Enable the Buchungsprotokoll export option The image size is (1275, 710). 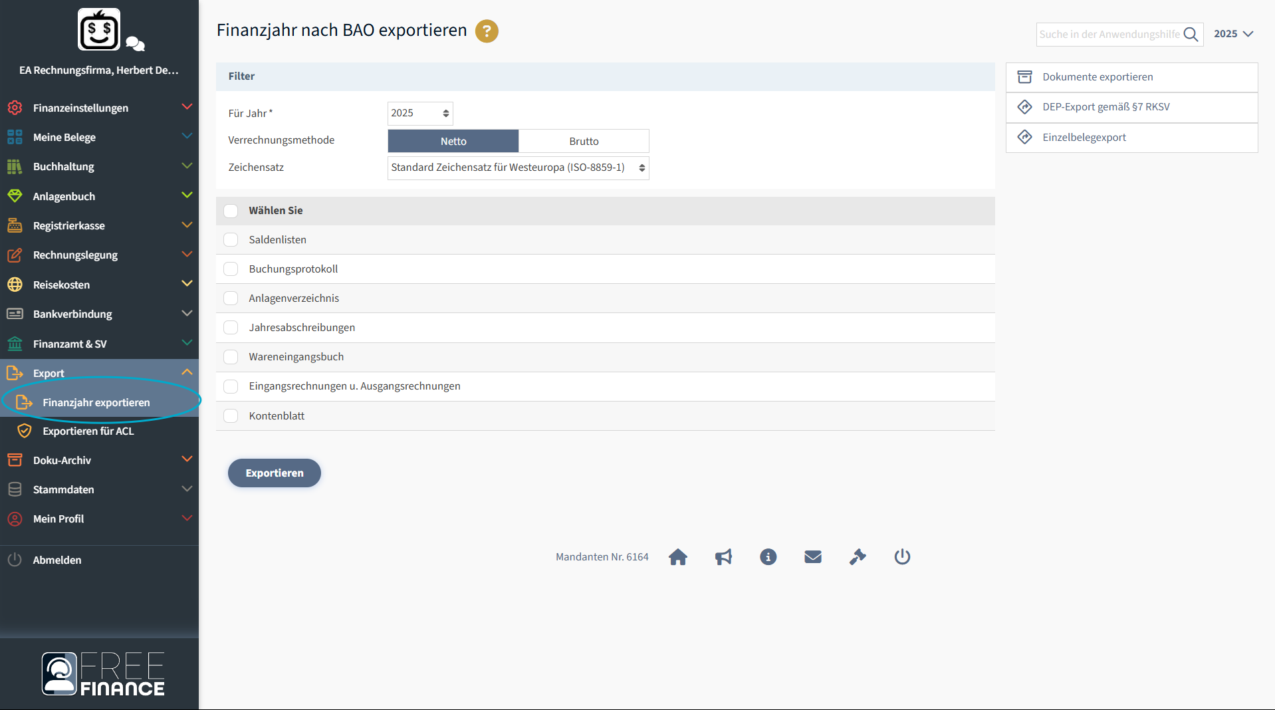pyautogui.click(x=231, y=269)
